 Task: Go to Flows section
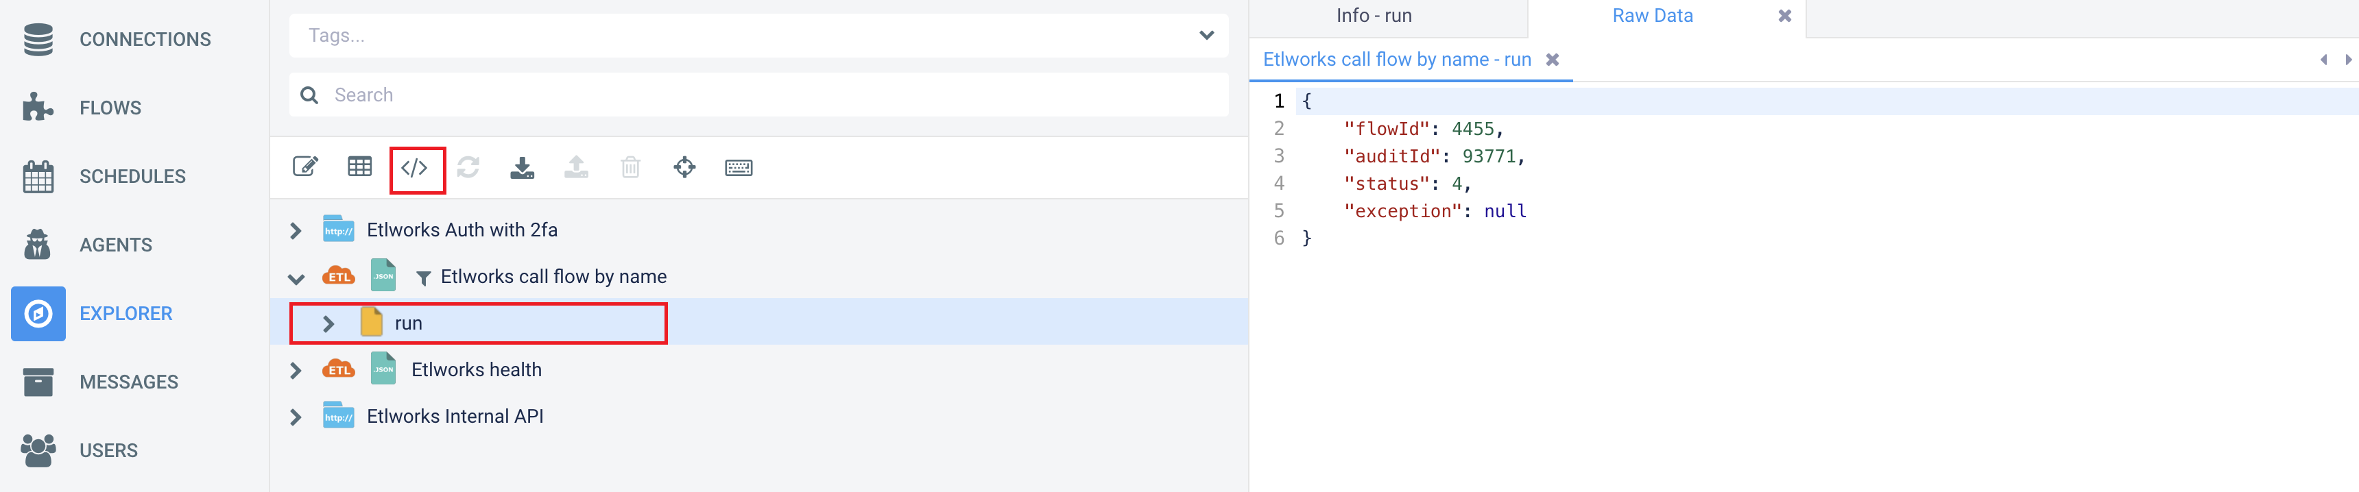pos(110,108)
